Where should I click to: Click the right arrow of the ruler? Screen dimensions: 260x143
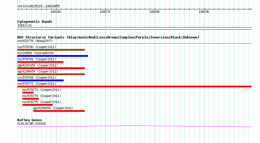251,9
